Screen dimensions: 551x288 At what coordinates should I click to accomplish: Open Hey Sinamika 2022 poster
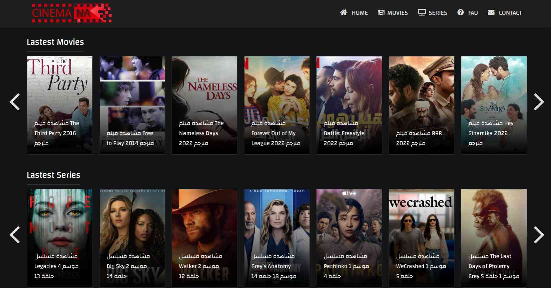point(494,105)
